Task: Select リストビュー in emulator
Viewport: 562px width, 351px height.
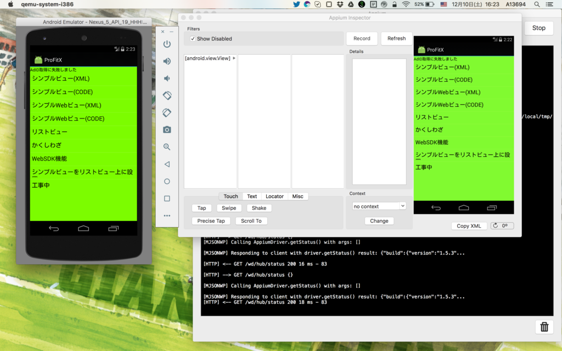Action: tap(83, 132)
